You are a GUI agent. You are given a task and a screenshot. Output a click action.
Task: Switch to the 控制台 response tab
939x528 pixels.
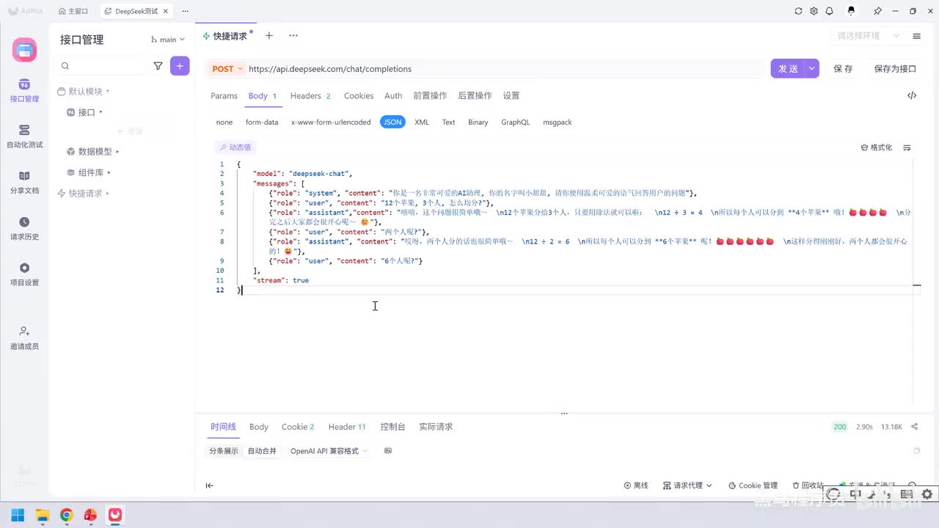[x=392, y=427]
